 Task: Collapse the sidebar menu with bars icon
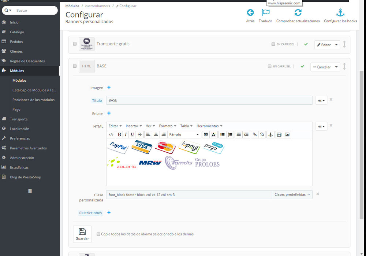point(30,191)
